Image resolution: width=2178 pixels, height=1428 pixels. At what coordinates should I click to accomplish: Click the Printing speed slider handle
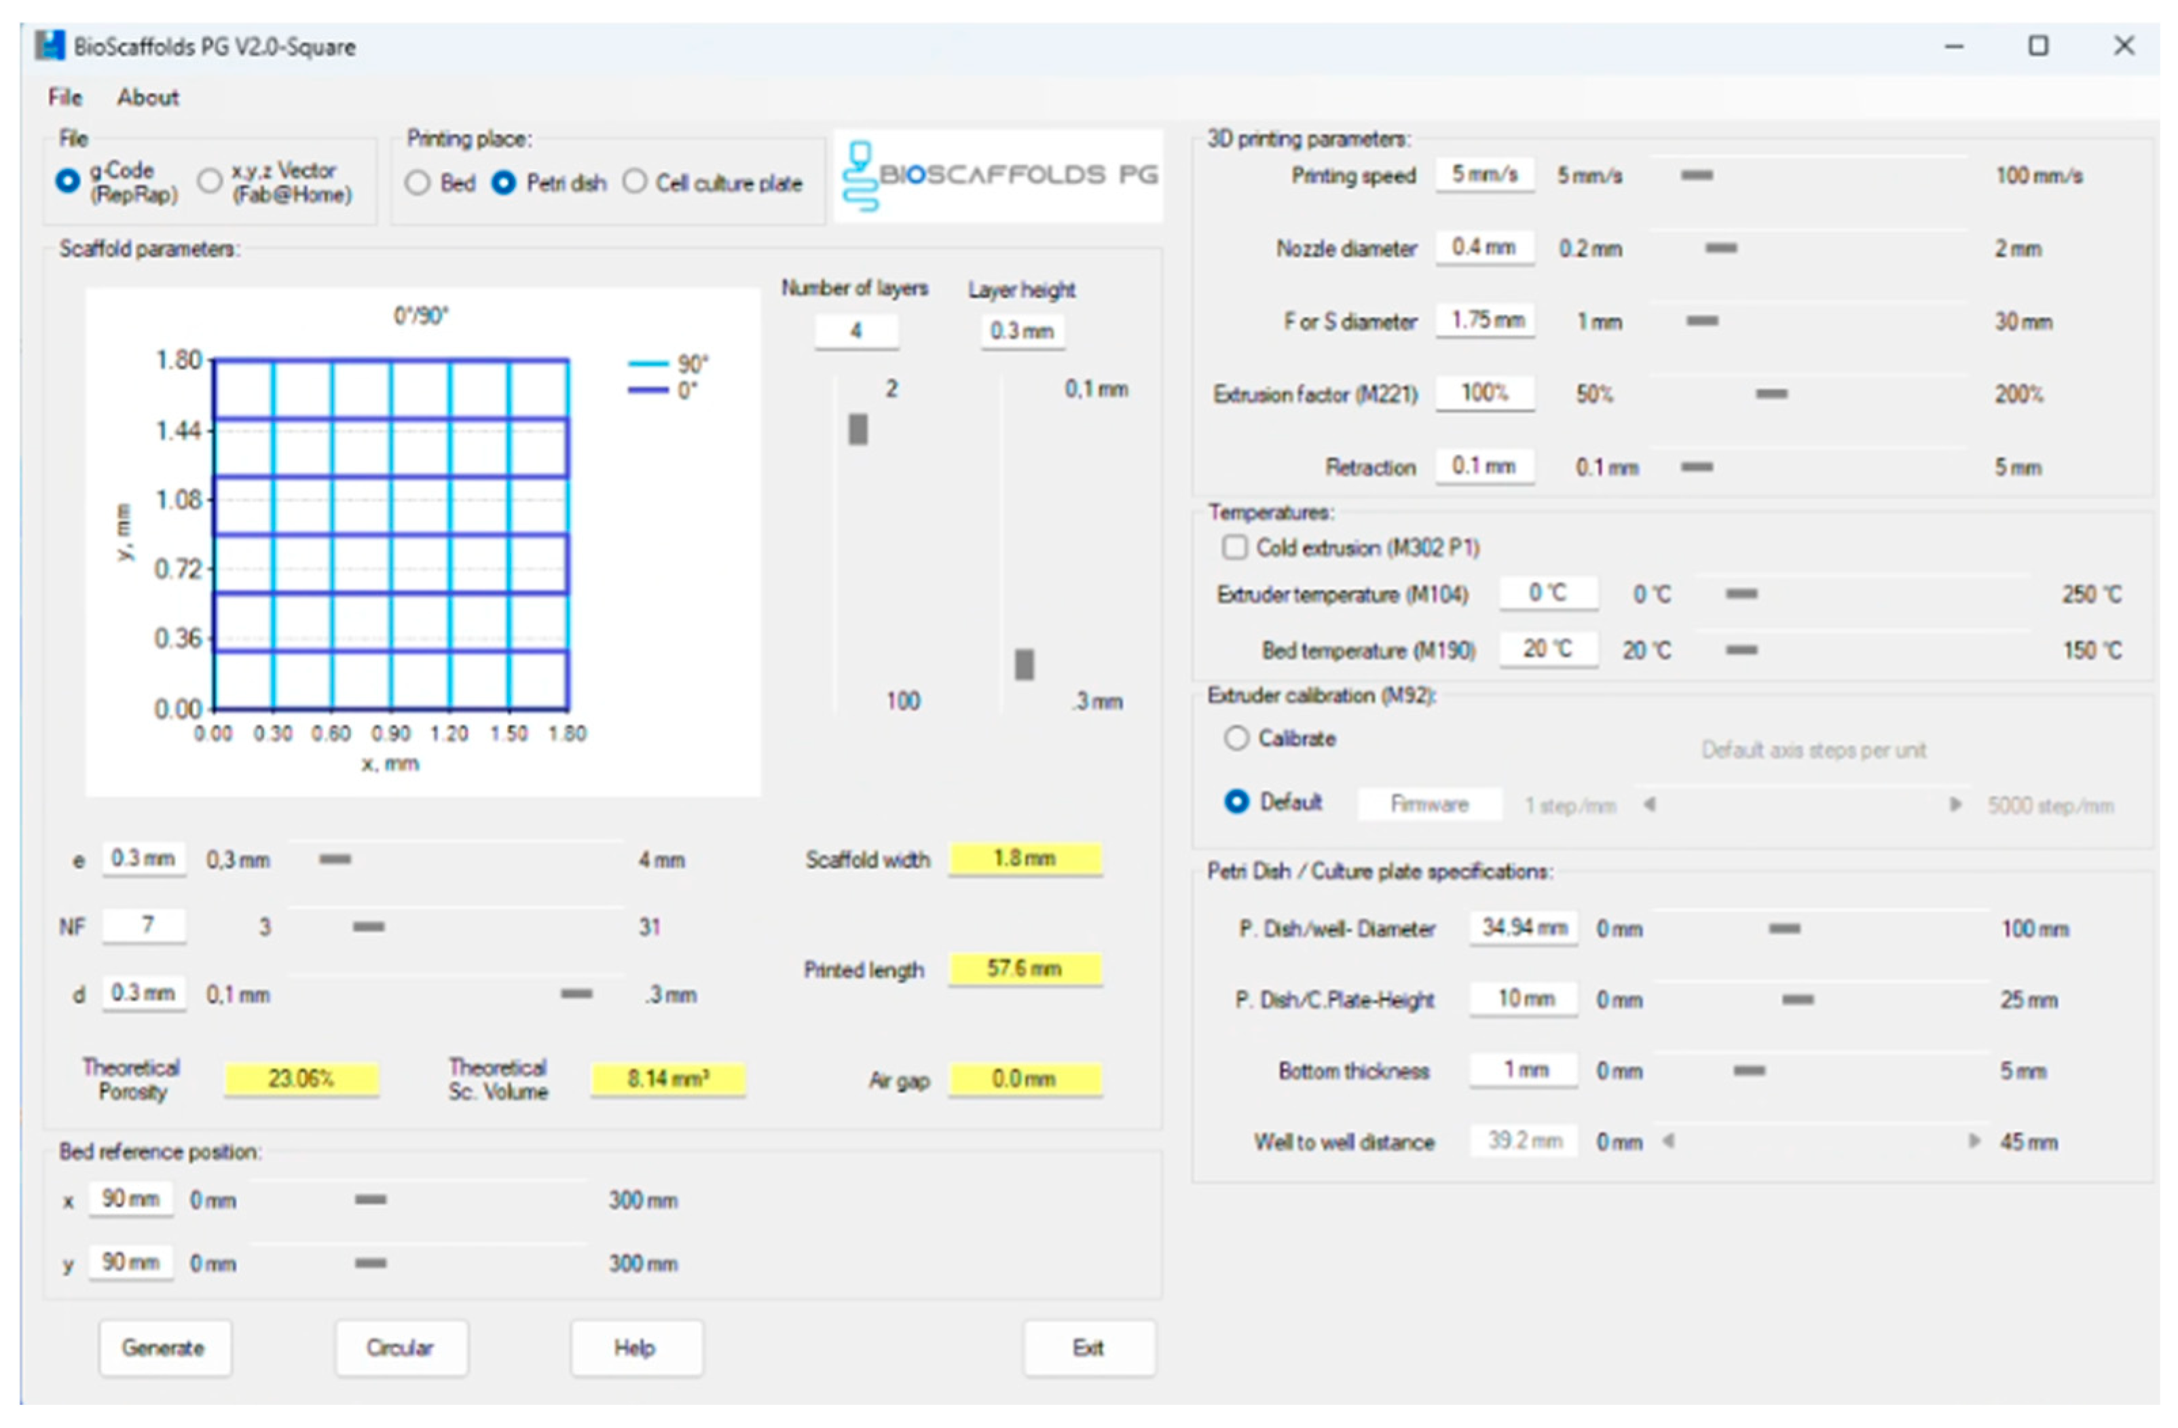coord(1697,174)
